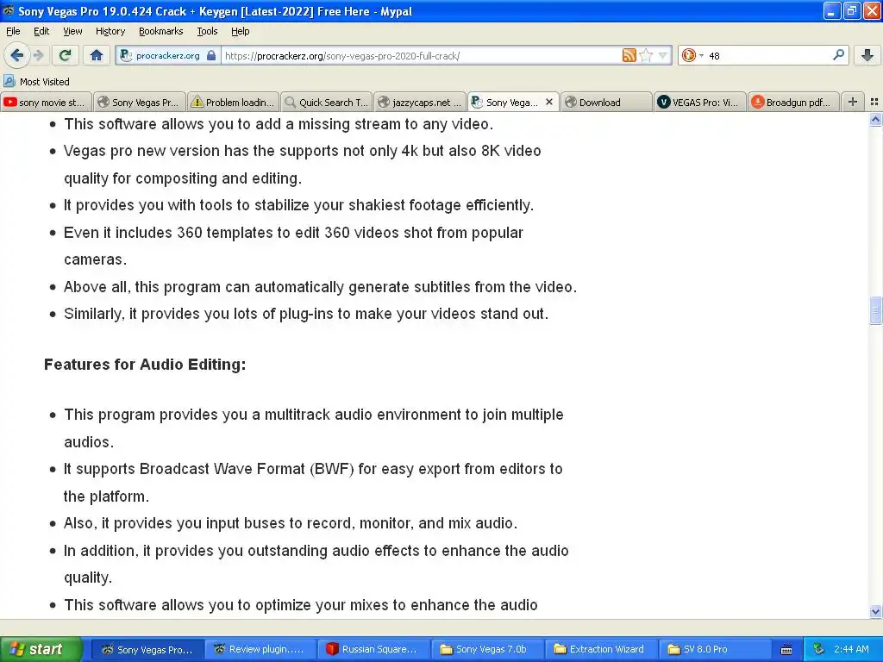
Task: Click the RSS feed icon in address bar
Action: pyautogui.click(x=629, y=55)
